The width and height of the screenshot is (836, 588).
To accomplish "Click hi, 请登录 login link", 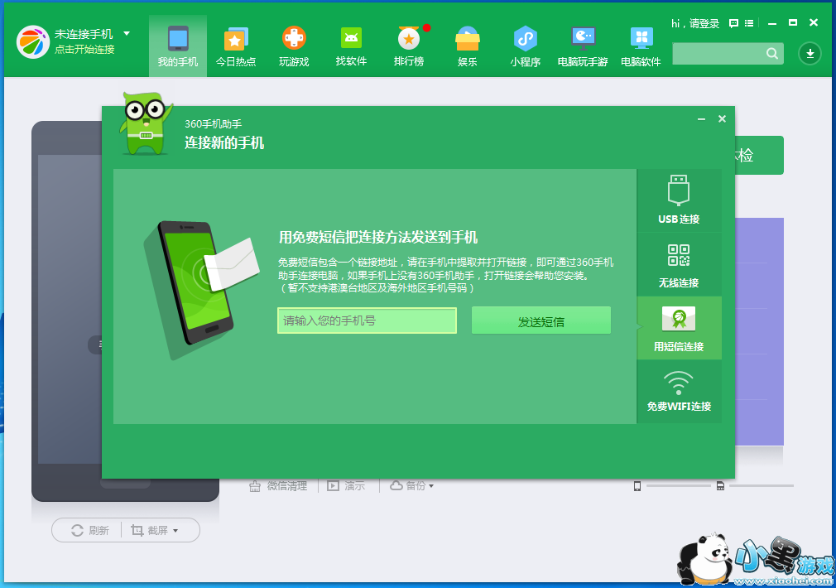I will pyautogui.click(x=695, y=23).
